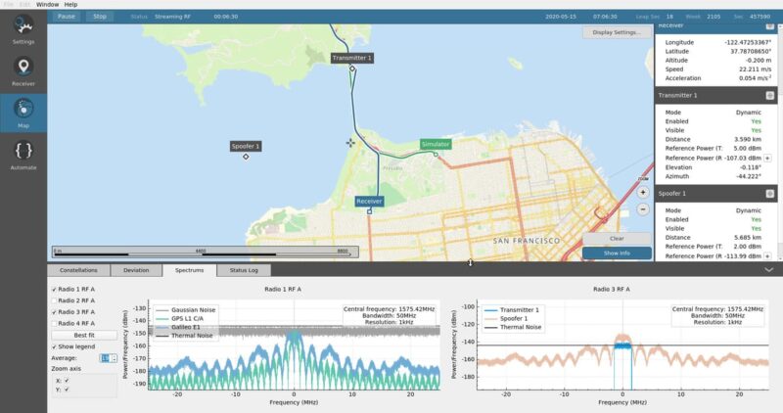Toggle Radio 3 RF A checkbox

tap(54, 312)
